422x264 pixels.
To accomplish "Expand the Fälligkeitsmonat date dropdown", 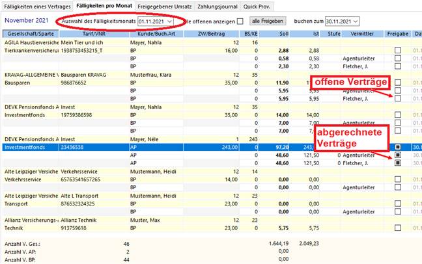I will [x=169, y=21].
